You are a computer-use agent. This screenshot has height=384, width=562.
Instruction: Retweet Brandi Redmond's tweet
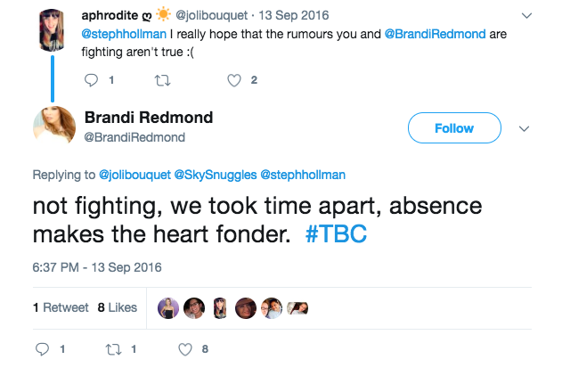click(112, 349)
